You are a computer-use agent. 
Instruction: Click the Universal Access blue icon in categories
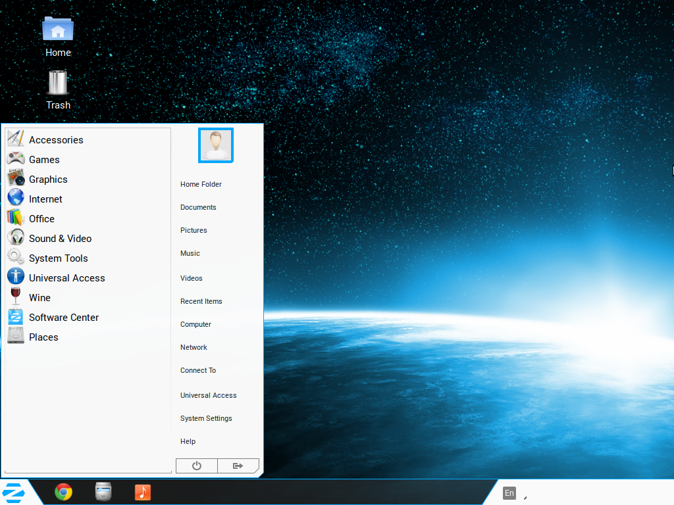pyautogui.click(x=16, y=277)
